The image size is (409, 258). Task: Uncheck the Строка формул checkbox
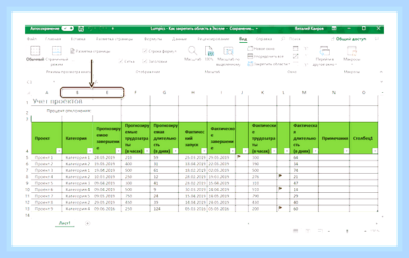144,51
